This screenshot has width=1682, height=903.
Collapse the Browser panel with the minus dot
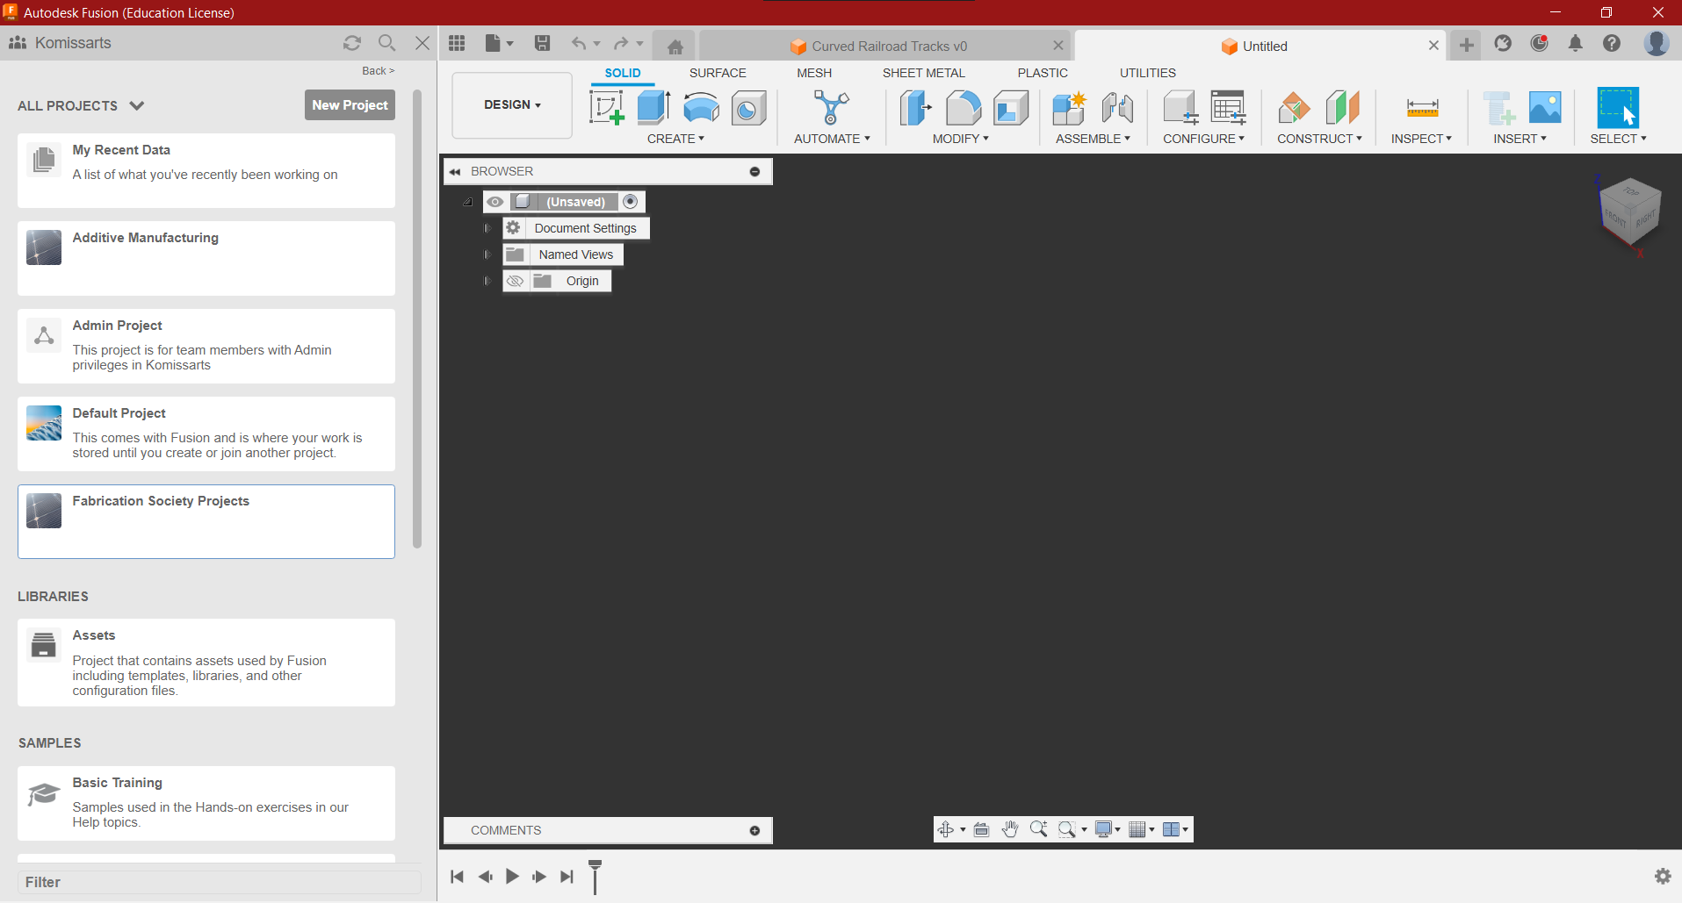754,172
